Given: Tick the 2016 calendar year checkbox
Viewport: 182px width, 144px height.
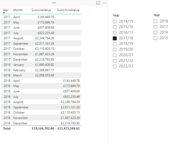Looking at the screenshot, I should [x=155, y=33].
